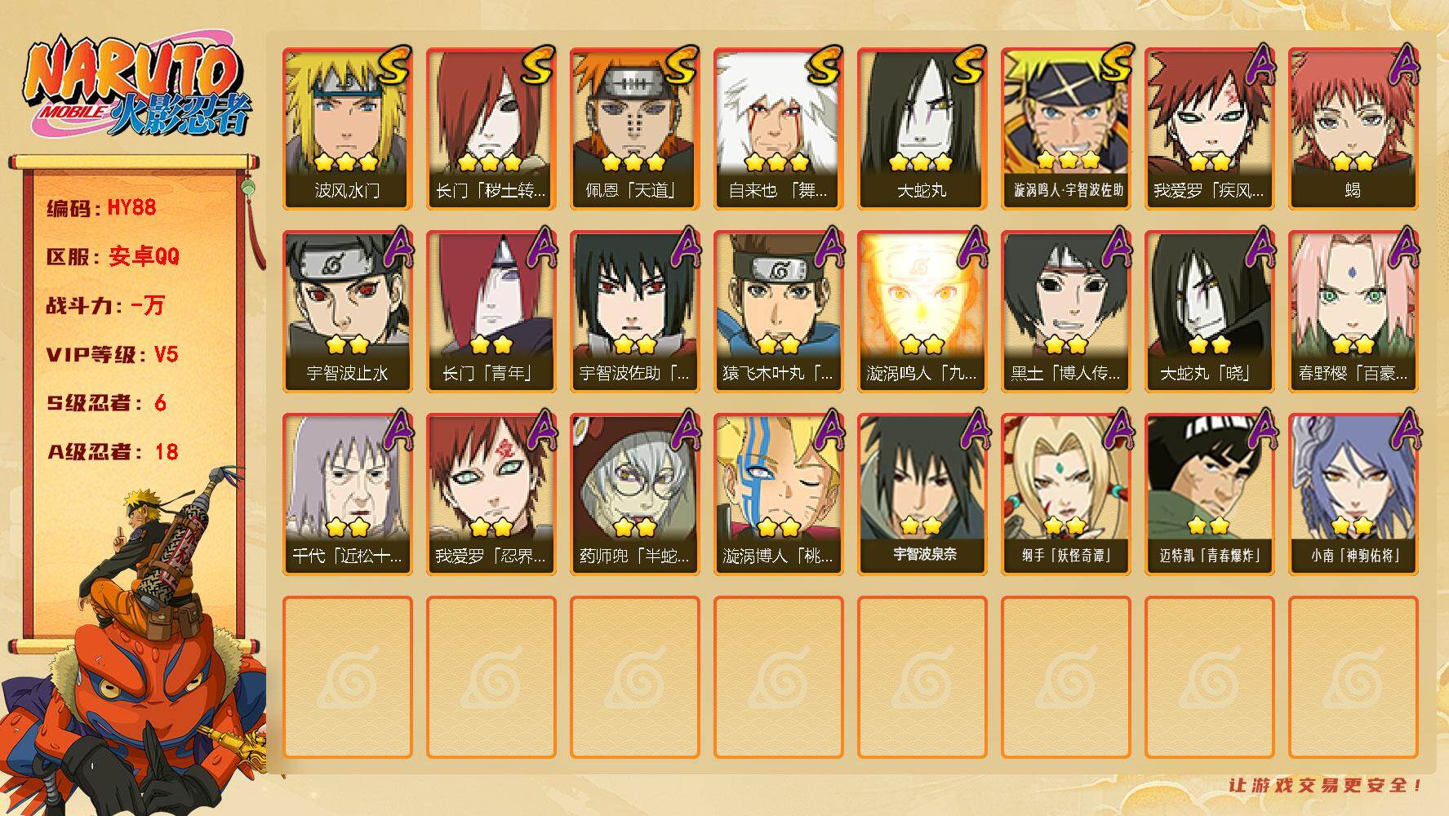This screenshot has height=816, width=1449.
Task: Choose the 蝎 ninja card
Action: click(x=1353, y=129)
